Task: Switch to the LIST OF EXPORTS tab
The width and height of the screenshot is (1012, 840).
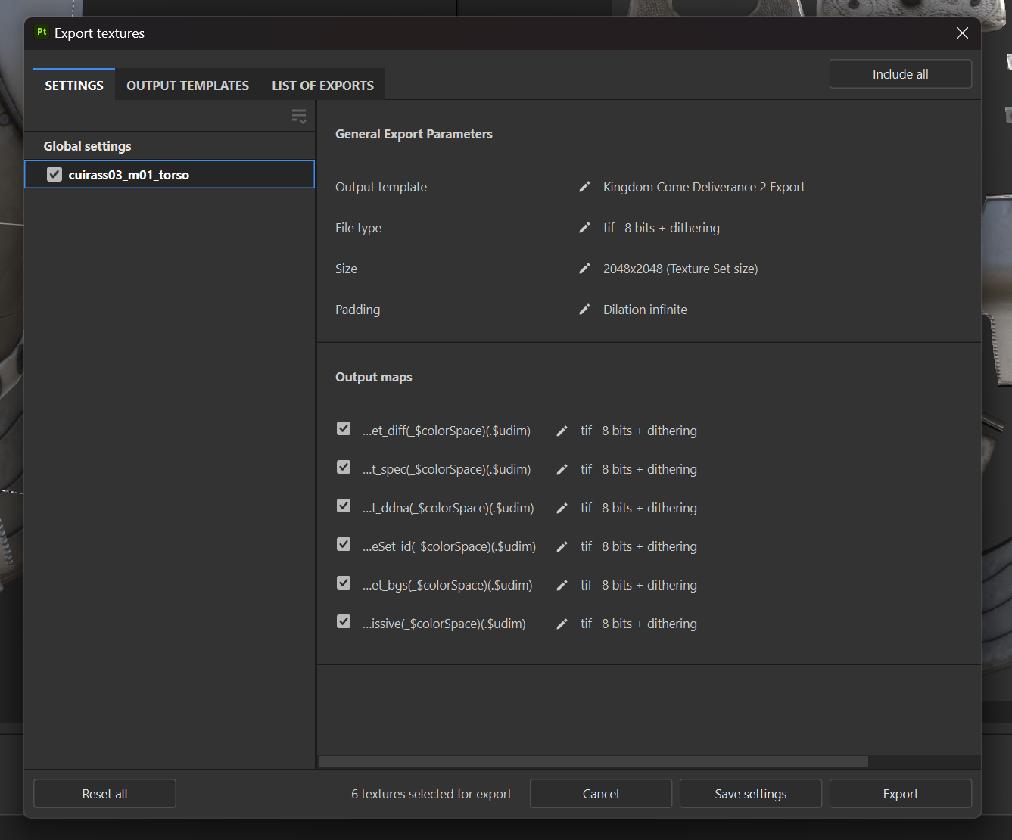Action: tap(323, 86)
